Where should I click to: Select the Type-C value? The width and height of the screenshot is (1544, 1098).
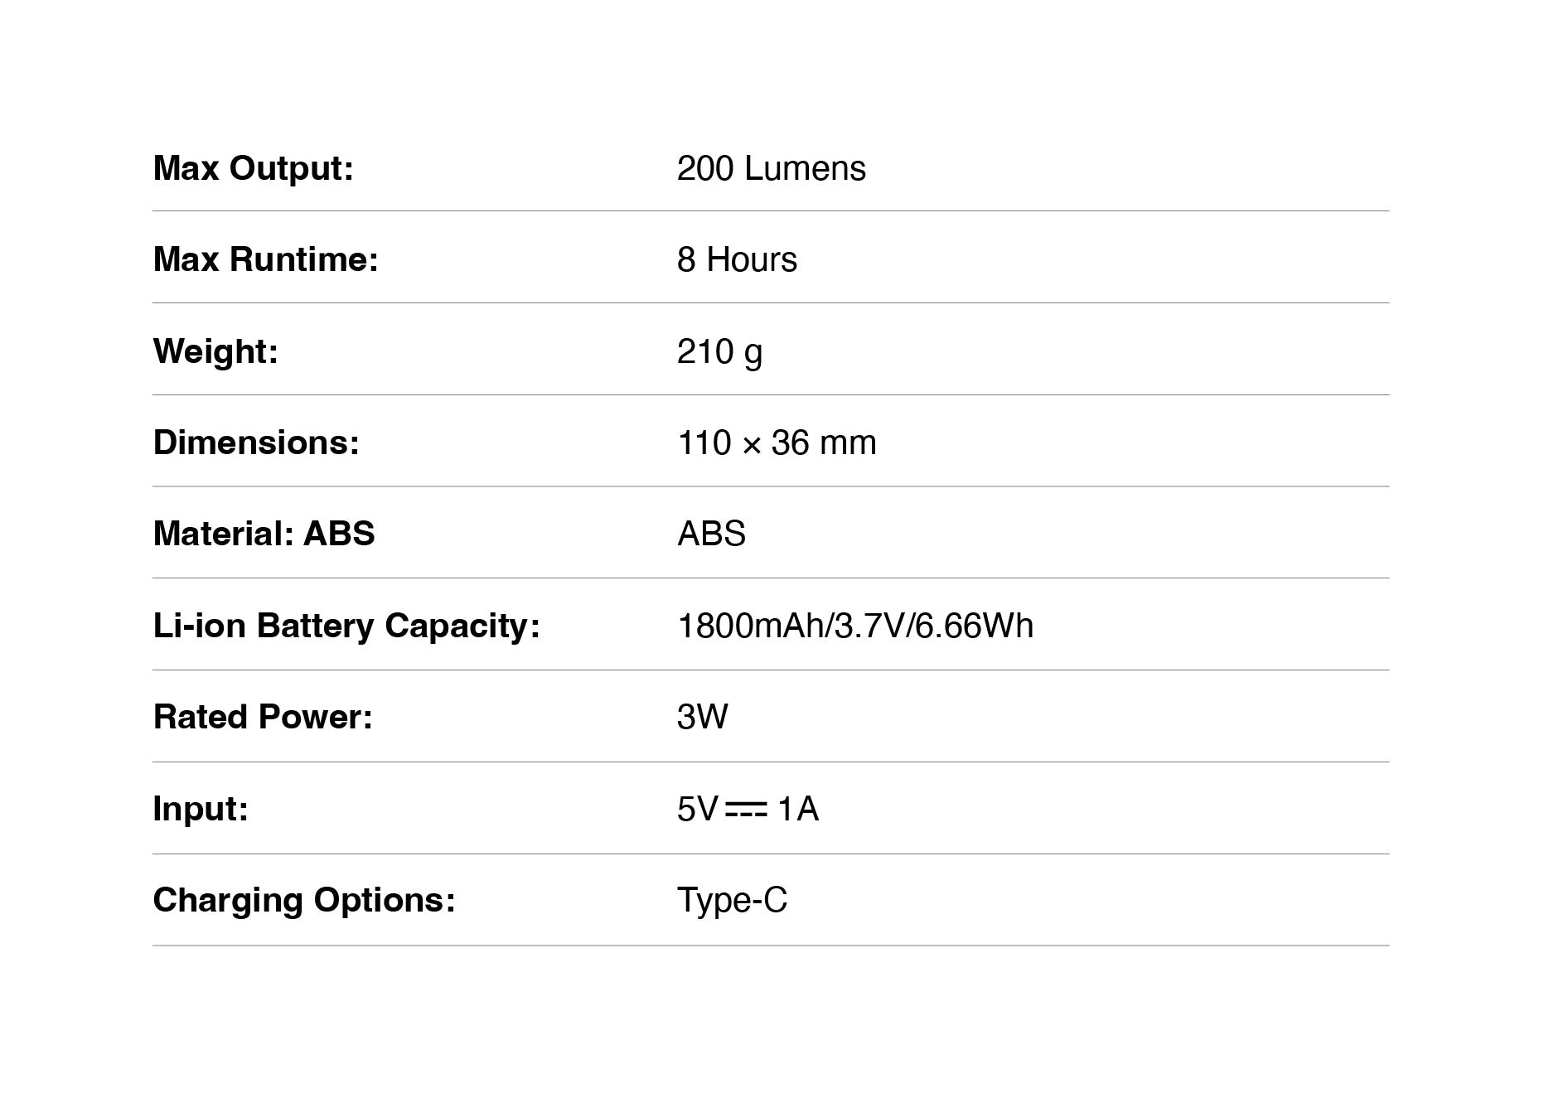tap(732, 901)
